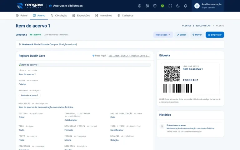Open the help question mark icon
This screenshot has height=150, width=240.
click(x=139, y=6)
